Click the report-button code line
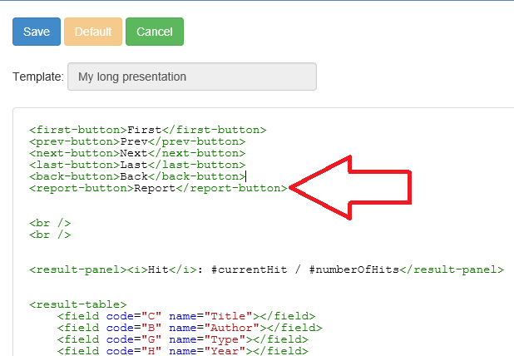 [x=158, y=189]
